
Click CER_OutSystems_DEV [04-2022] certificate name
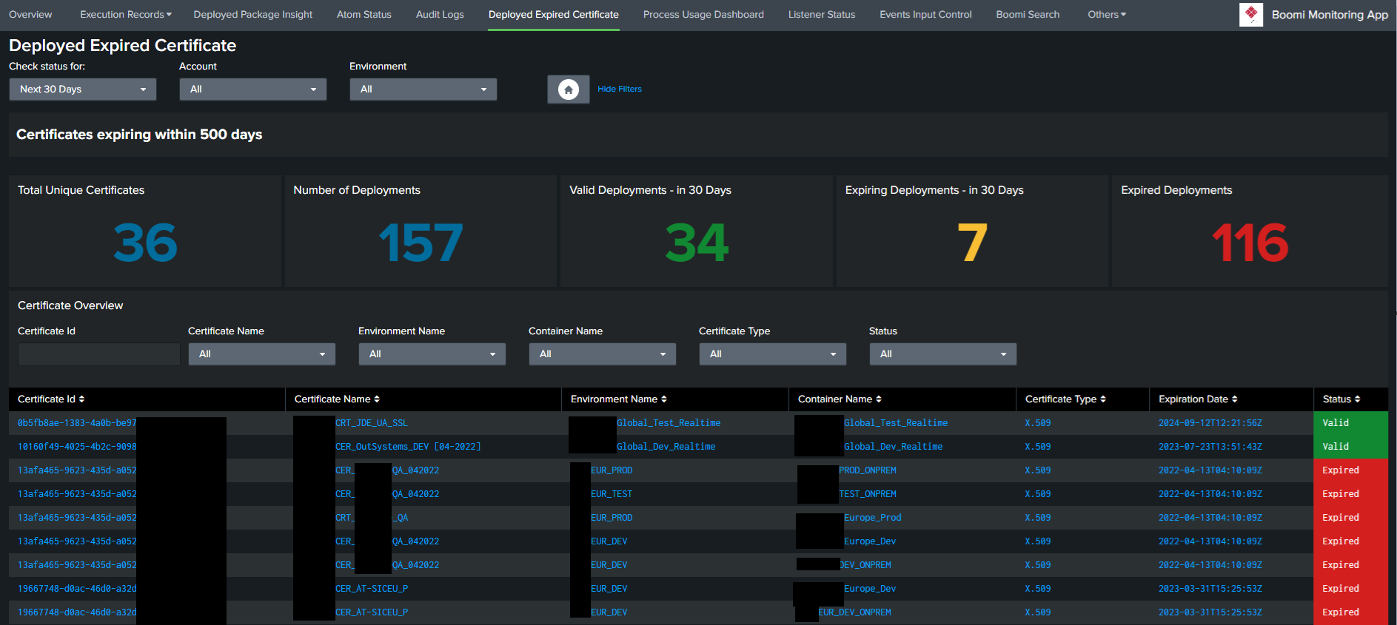pyautogui.click(x=408, y=447)
